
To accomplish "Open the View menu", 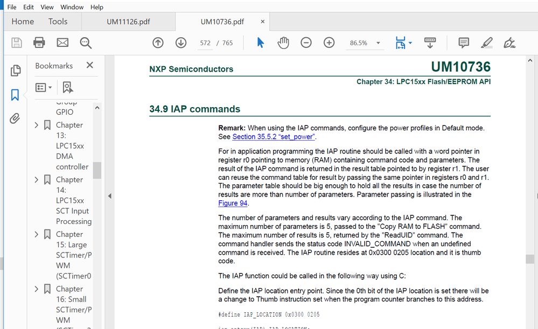I will click(47, 7).
